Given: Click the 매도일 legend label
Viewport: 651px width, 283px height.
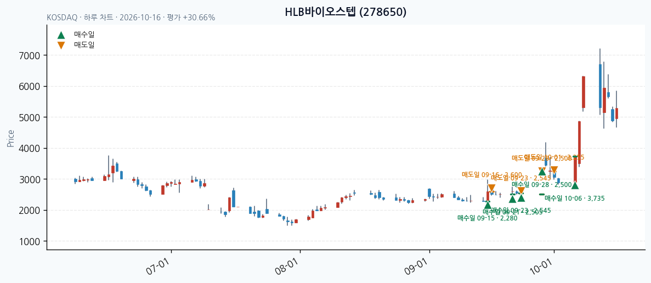Looking at the screenshot, I should tap(84, 45).
